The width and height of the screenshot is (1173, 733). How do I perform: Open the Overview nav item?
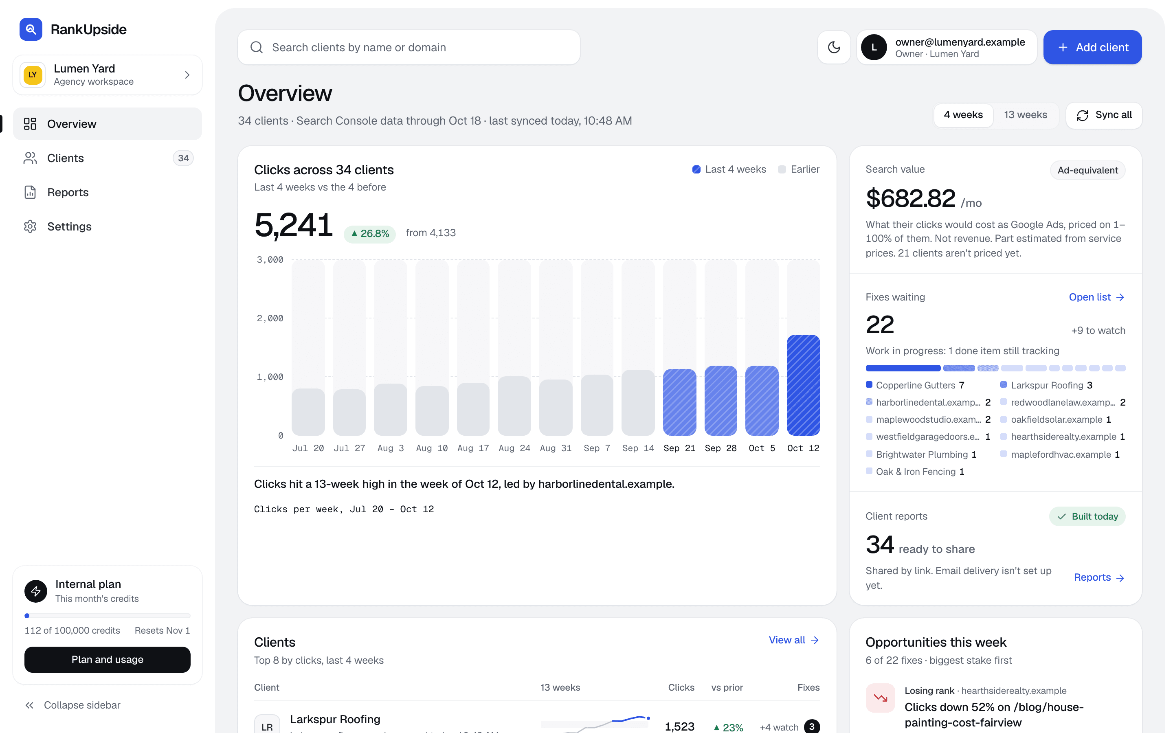[x=107, y=124]
